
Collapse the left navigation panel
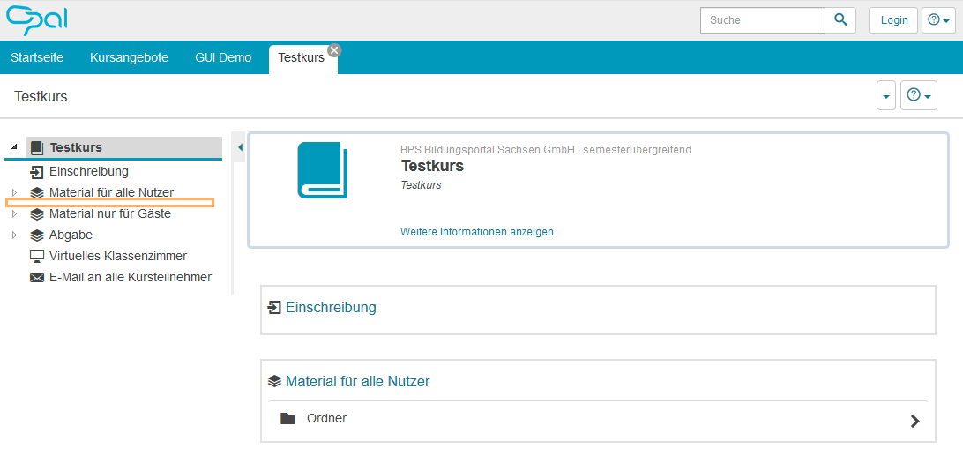pos(240,147)
